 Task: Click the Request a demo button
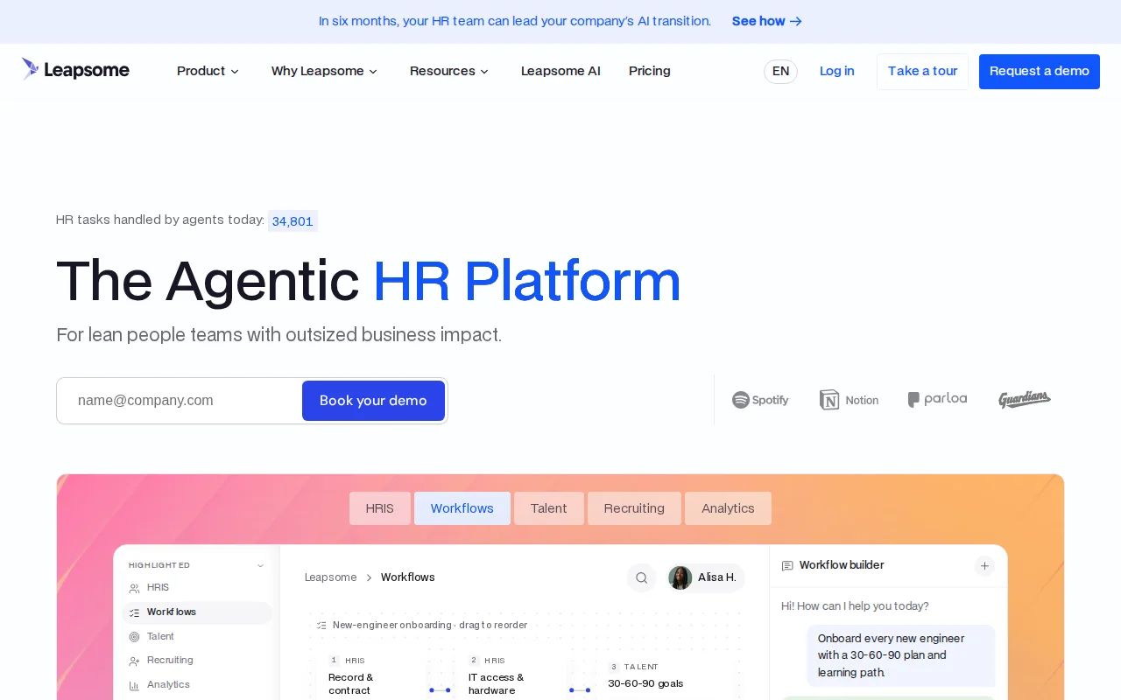(1040, 71)
